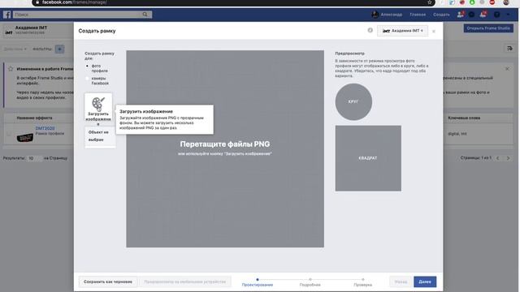Screen dimensions: 520x292
Task: Click the Название эффекта column header
Action: point(34,118)
